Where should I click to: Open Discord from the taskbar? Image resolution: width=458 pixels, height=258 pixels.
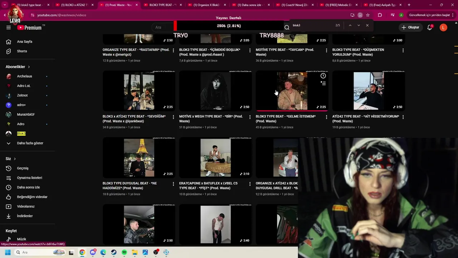(x=93, y=252)
